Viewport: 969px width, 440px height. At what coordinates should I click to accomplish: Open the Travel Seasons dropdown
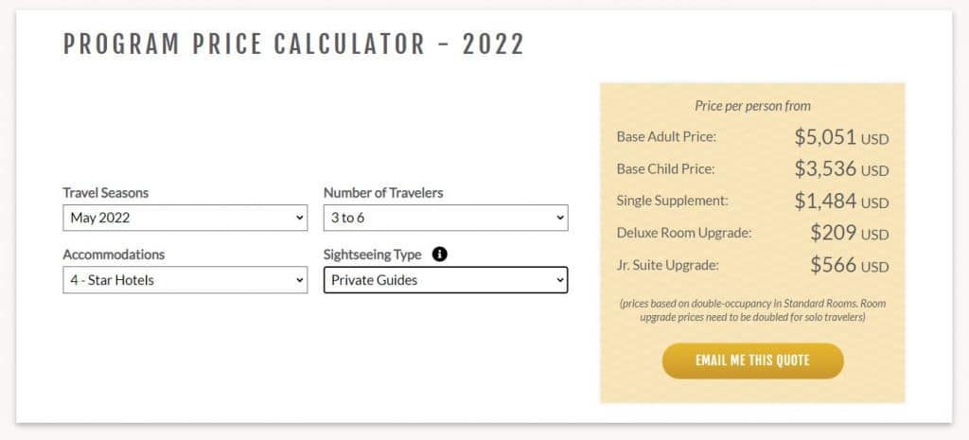(185, 218)
